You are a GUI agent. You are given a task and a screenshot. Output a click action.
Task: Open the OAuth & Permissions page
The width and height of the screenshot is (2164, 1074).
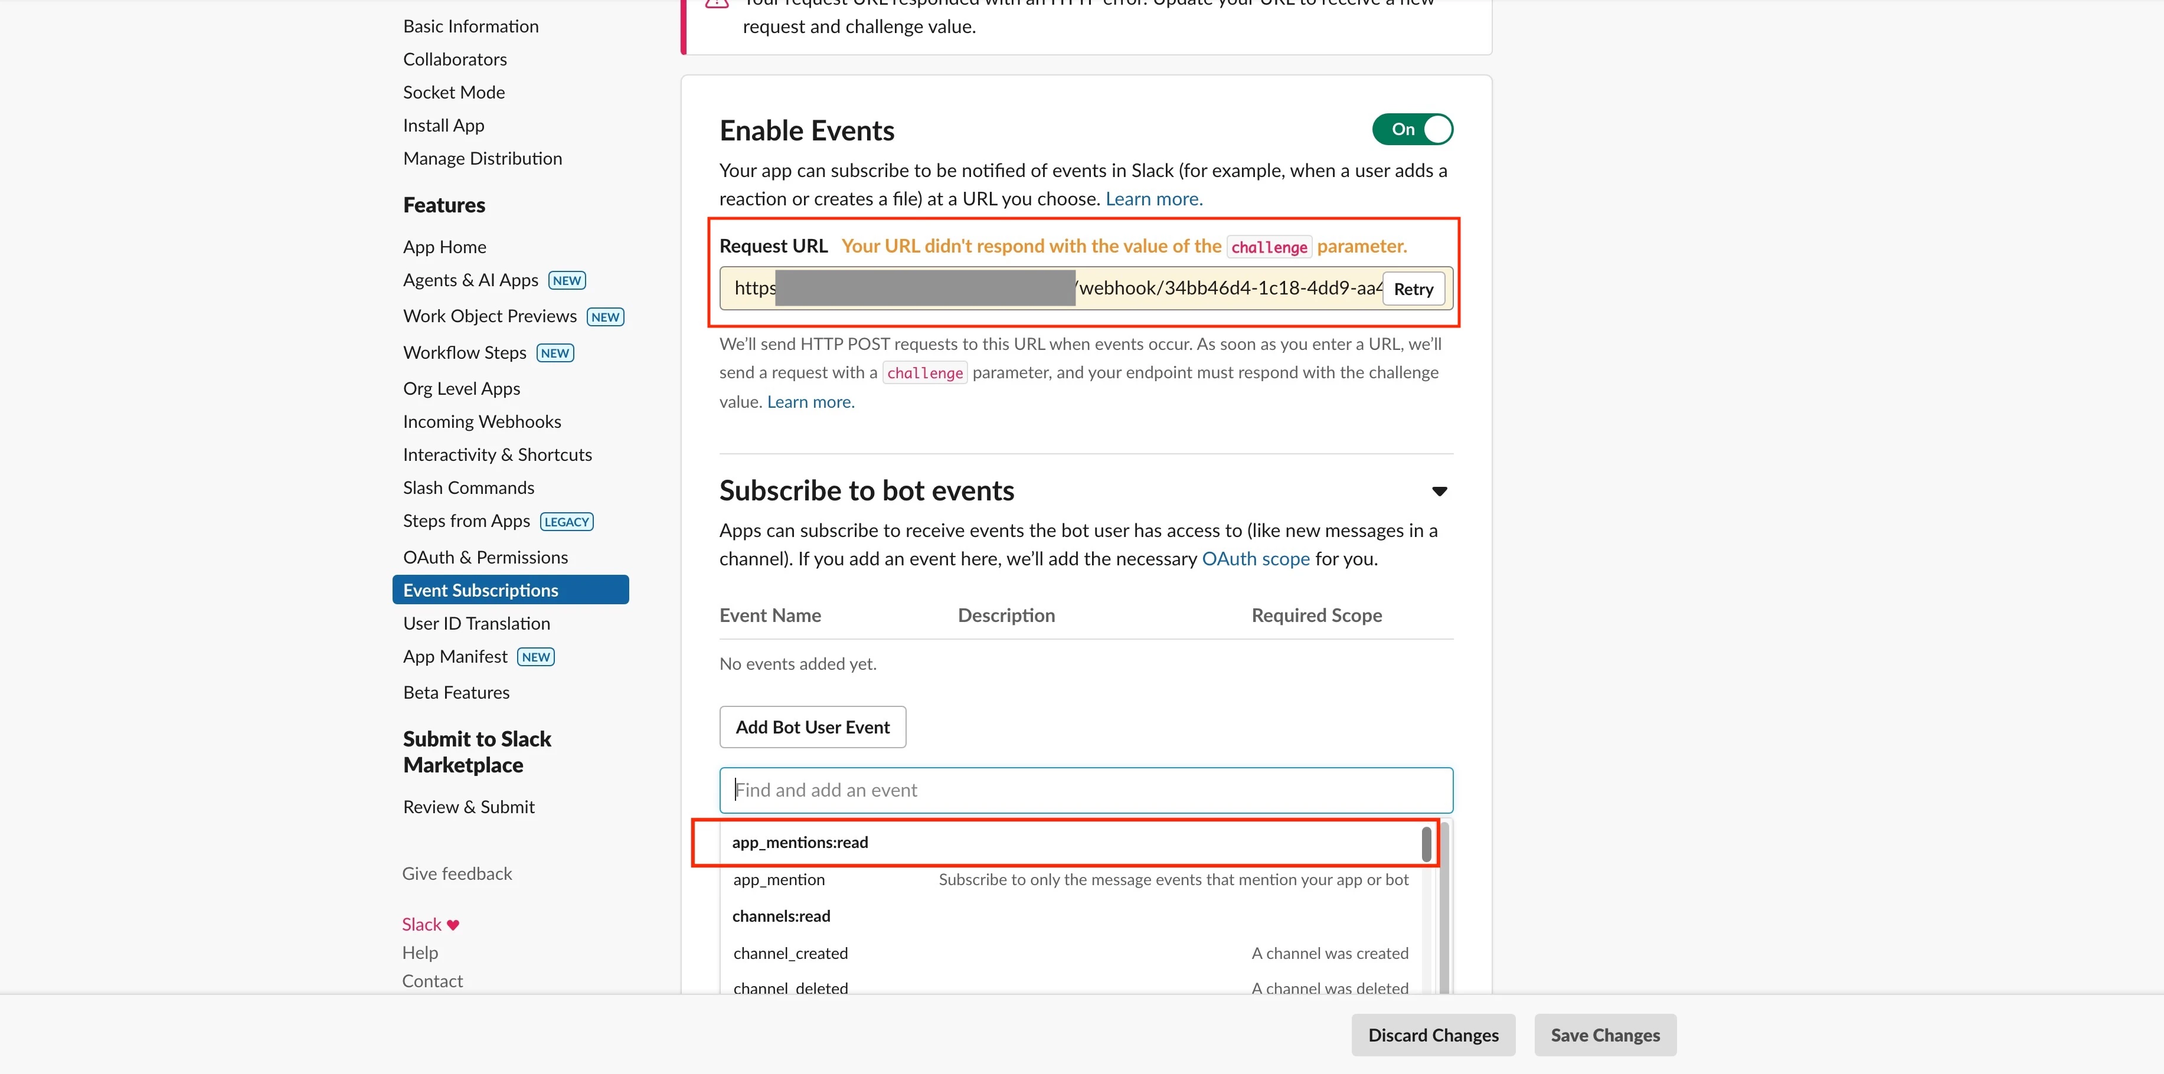click(486, 558)
